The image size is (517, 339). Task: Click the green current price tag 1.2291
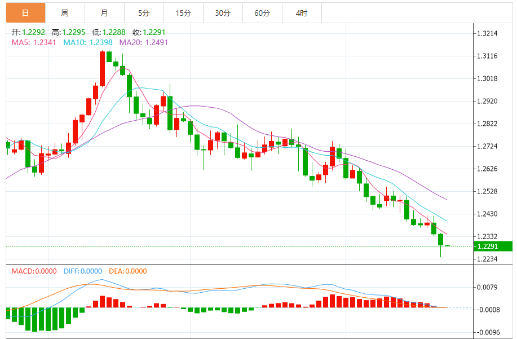pyautogui.click(x=493, y=246)
